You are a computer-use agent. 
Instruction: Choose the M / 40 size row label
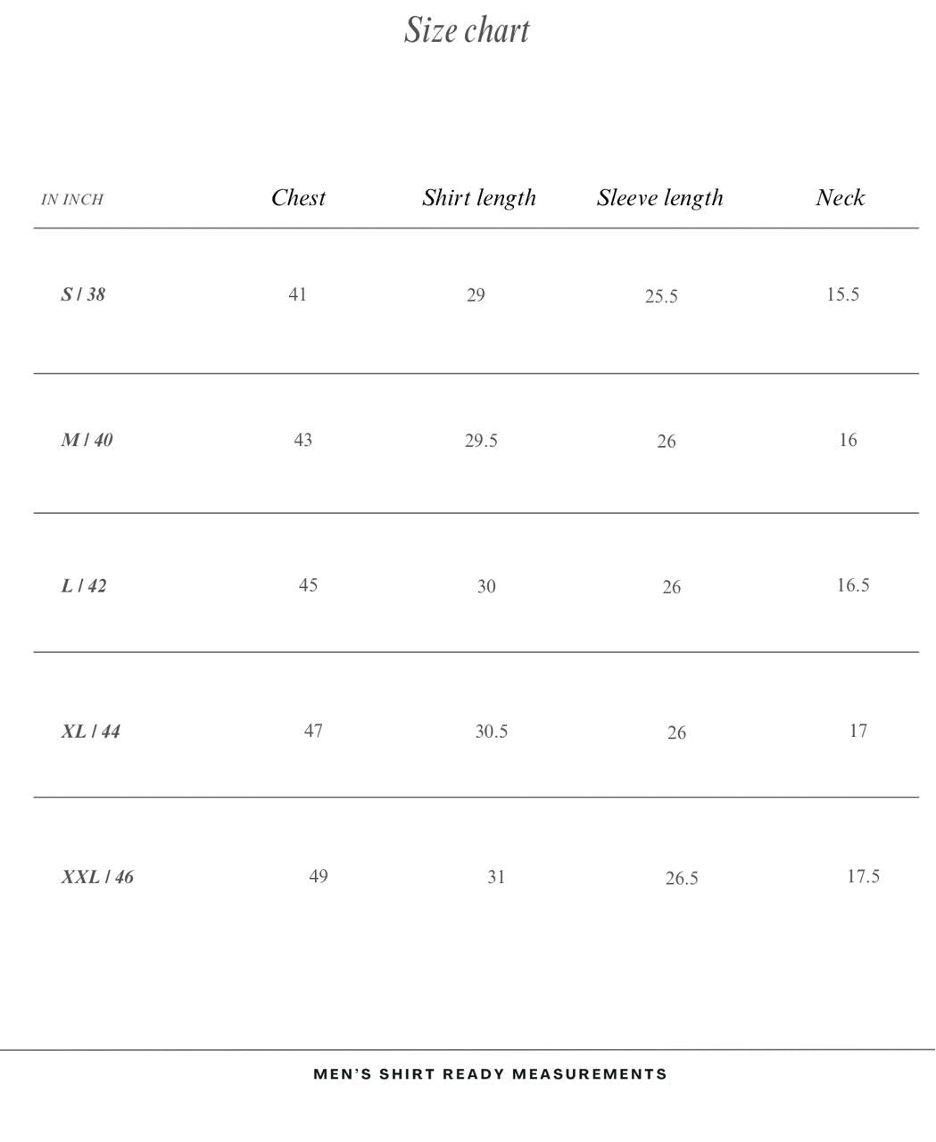pos(87,440)
